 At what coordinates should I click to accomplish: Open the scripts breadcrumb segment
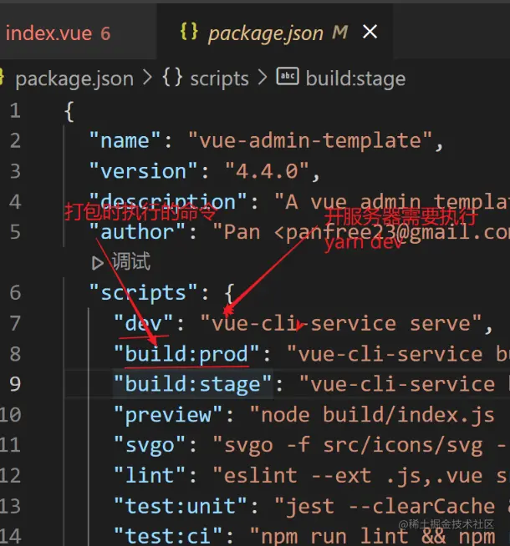pyautogui.click(x=219, y=78)
